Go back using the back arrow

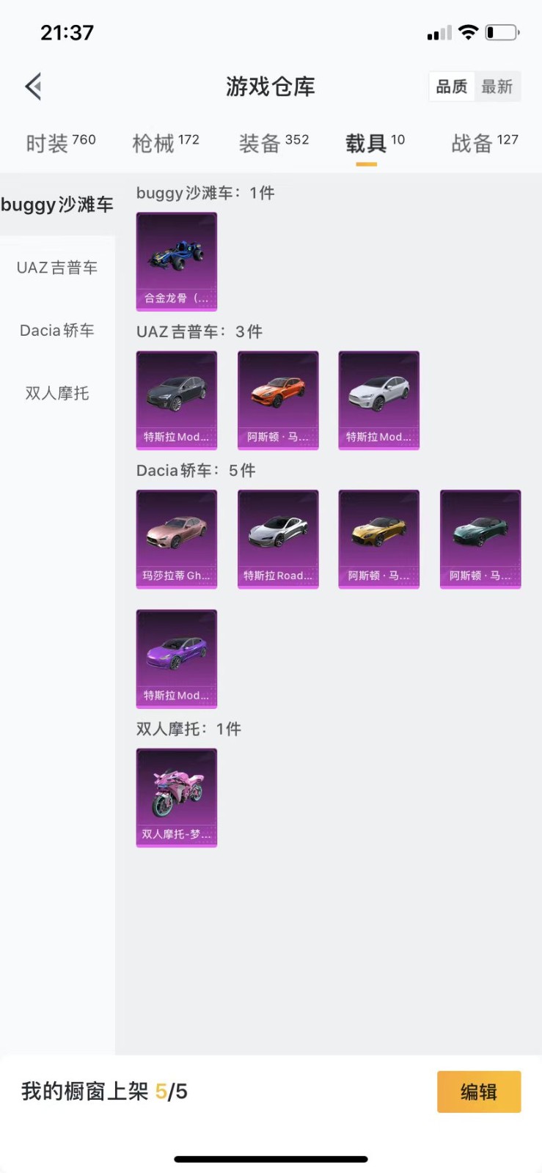[34, 87]
